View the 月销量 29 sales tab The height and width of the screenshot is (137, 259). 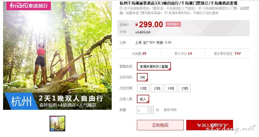point(139,54)
